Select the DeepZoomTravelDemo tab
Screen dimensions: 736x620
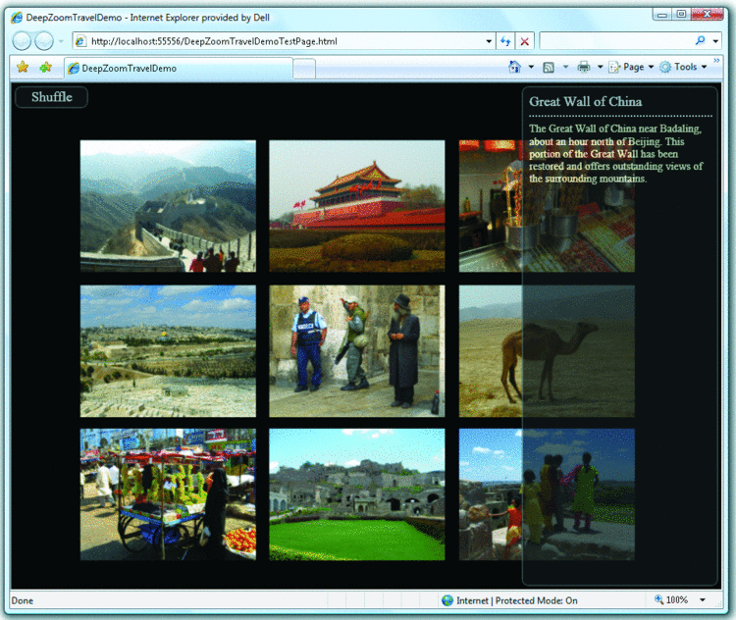coord(179,68)
